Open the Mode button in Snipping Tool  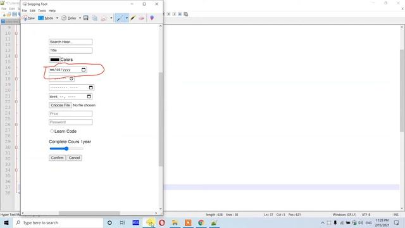[x=46, y=18]
